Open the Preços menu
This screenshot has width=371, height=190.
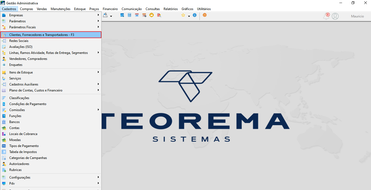click(x=94, y=9)
